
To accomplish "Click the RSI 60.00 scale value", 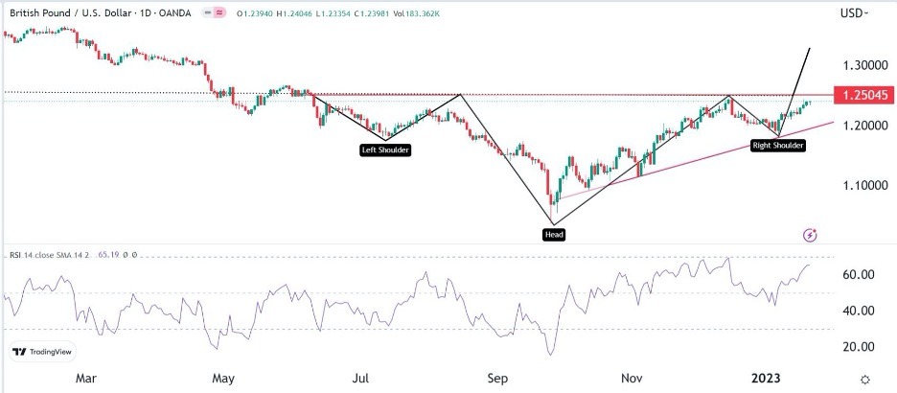I will 857,274.
